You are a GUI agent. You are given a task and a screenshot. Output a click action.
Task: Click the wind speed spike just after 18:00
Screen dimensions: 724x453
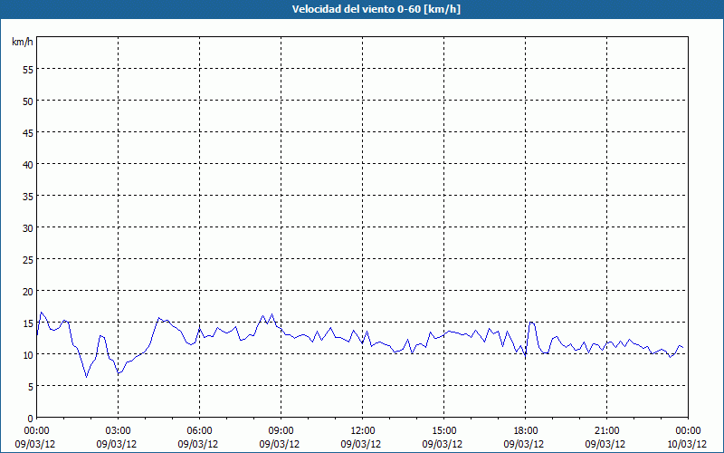click(x=531, y=323)
